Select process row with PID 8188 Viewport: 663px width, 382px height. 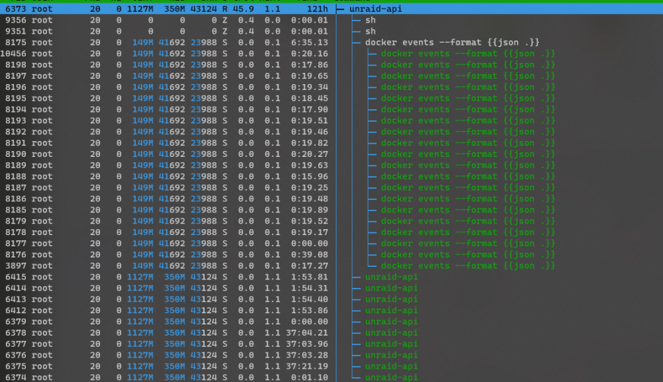click(x=331, y=177)
